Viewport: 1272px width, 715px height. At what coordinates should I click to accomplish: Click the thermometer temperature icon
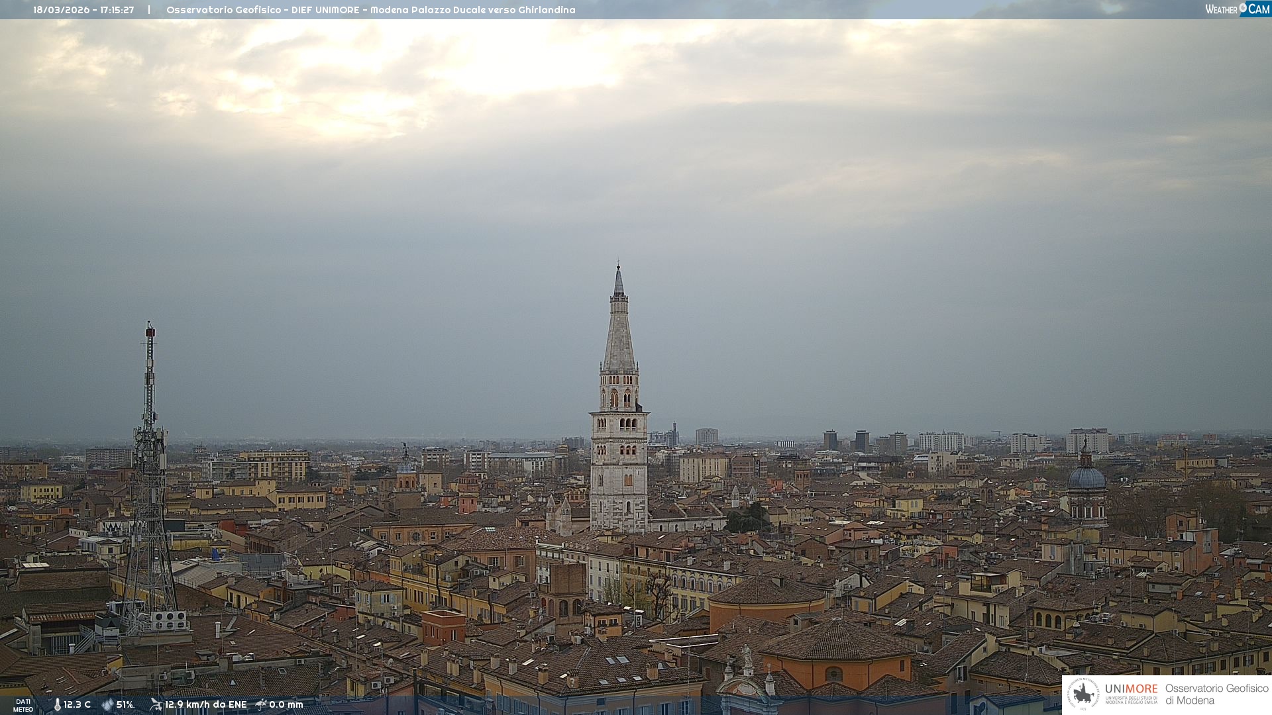pos(57,704)
